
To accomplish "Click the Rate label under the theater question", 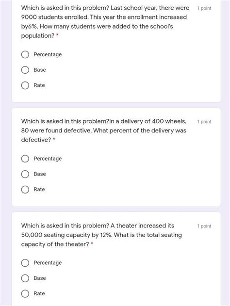I will (39, 294).
